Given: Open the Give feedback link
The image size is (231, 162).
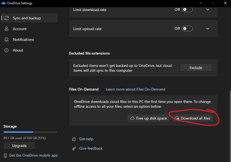Looking at the screenshot, I should [91, 148].
